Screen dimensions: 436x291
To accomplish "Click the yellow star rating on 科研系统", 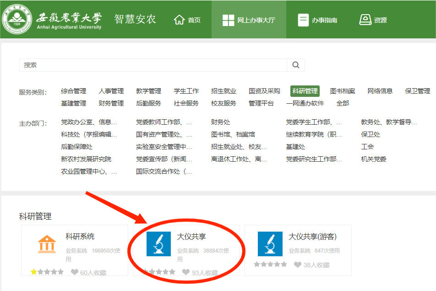I will tap(34, 272).
